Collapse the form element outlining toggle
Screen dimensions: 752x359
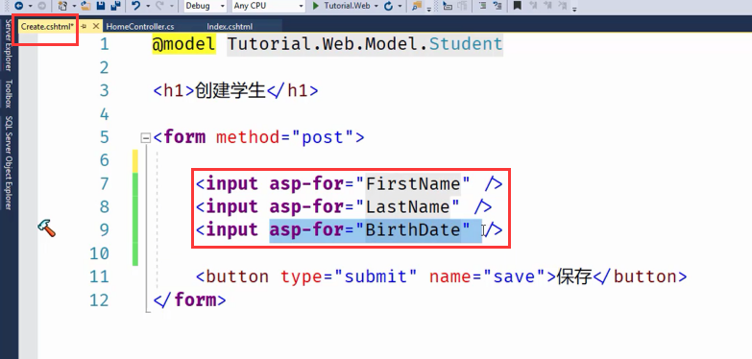(145, 138)
